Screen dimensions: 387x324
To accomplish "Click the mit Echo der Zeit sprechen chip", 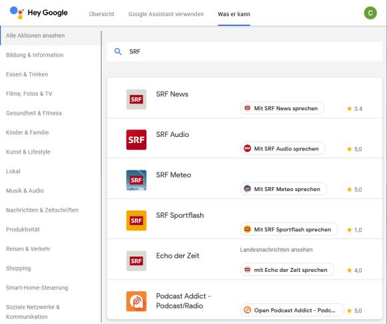I will click(287, 270).
